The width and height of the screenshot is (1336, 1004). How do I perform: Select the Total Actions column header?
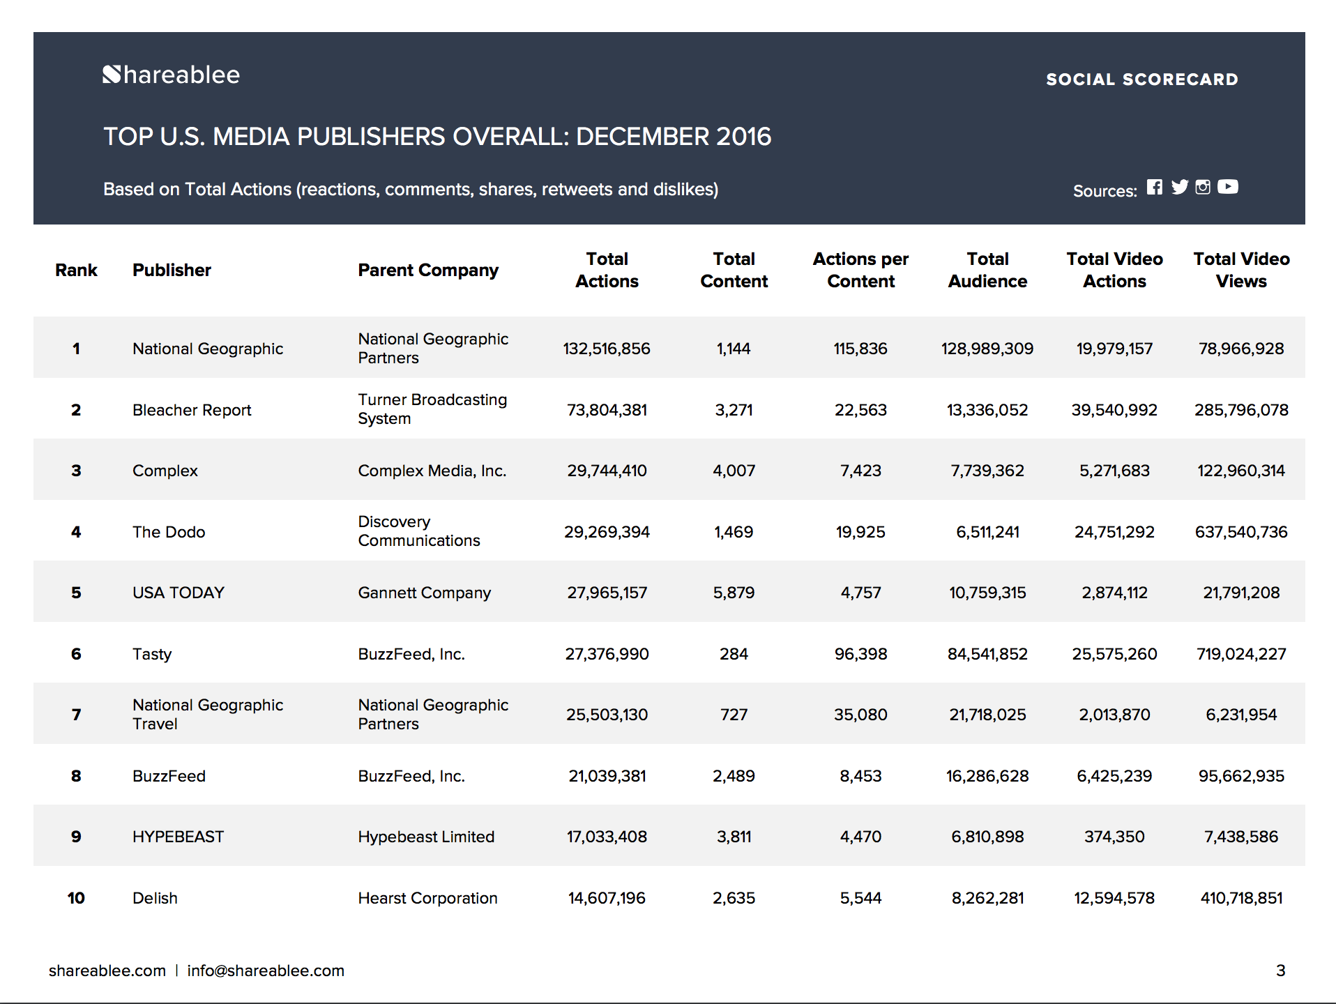tap(607, 270)
